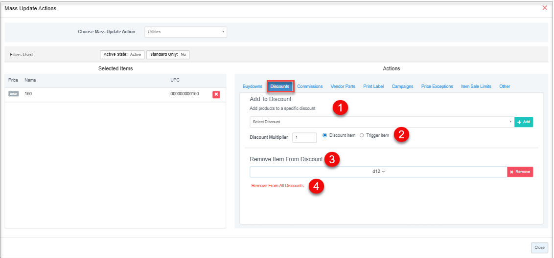The width and height of the screenshot is (554, 258).
Task: Click the green Add button
Action: (x=523, y=122)
